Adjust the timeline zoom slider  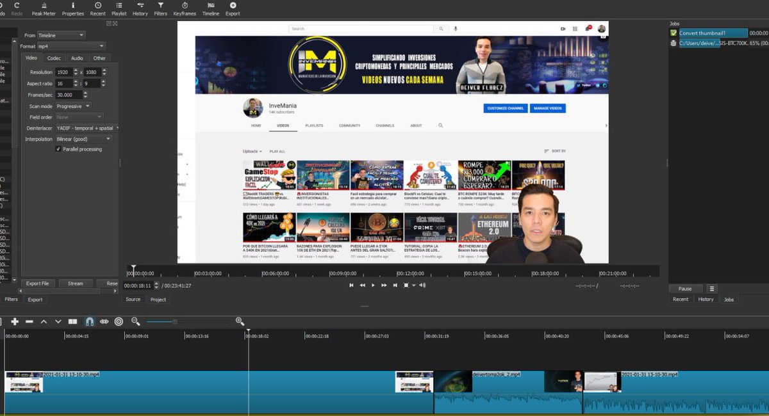click(174, 321)
